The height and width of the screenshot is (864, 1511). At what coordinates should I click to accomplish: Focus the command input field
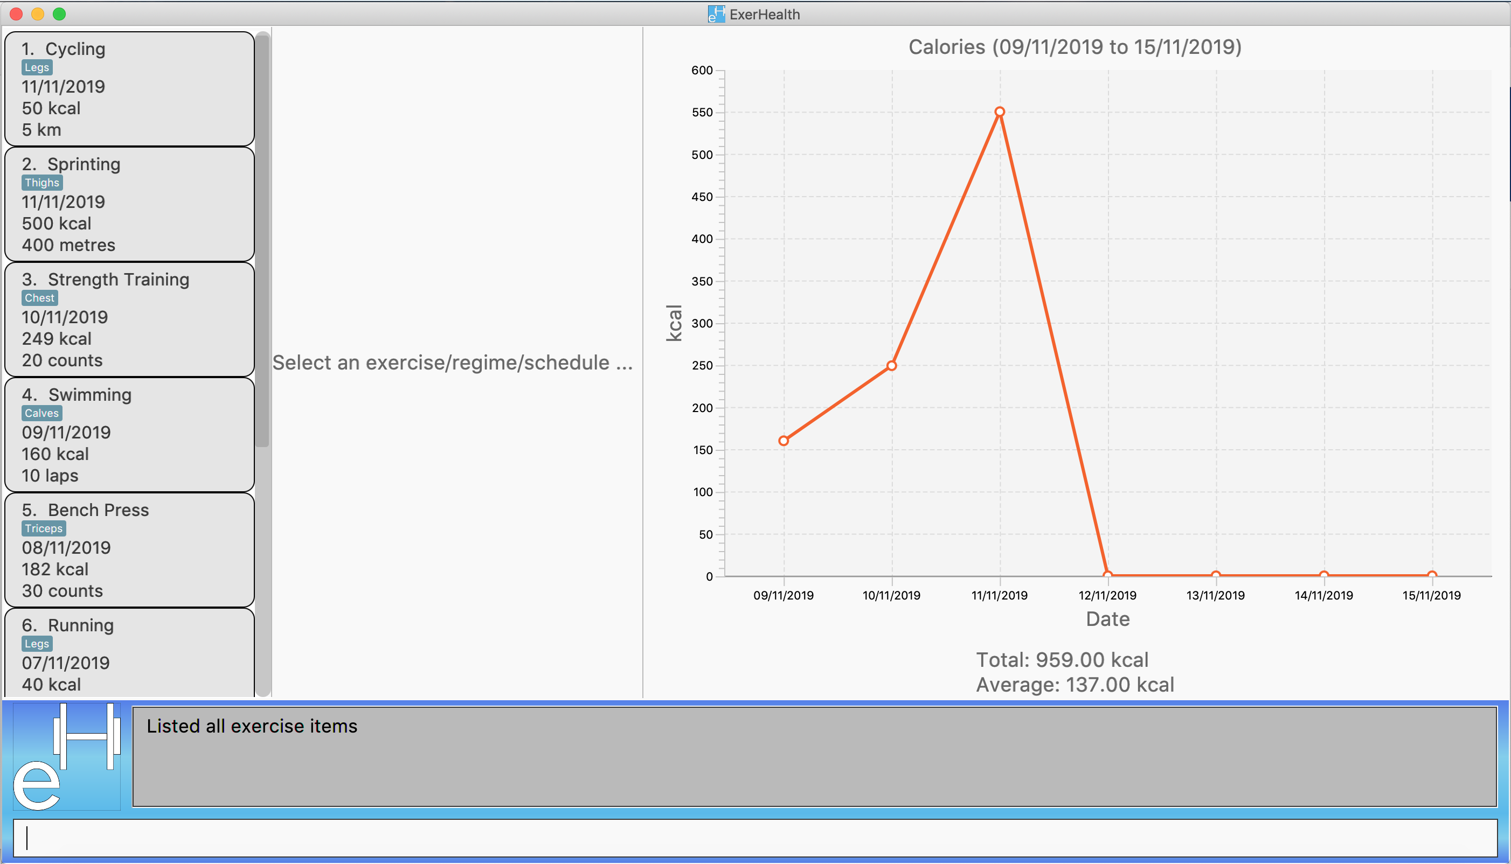click(x=754, y=838)
